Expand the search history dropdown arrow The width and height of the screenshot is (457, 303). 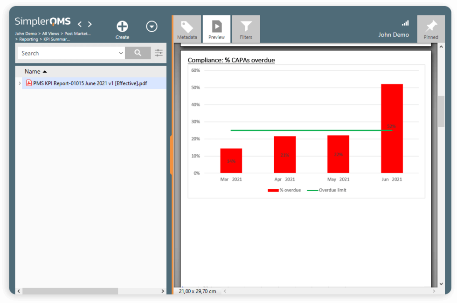(x=121, y=53)
